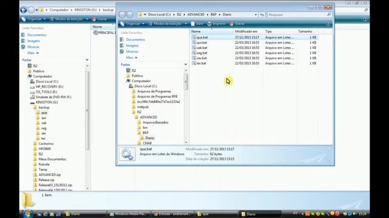
Task: Open the Windows Start orb
Action: point(27,214)
